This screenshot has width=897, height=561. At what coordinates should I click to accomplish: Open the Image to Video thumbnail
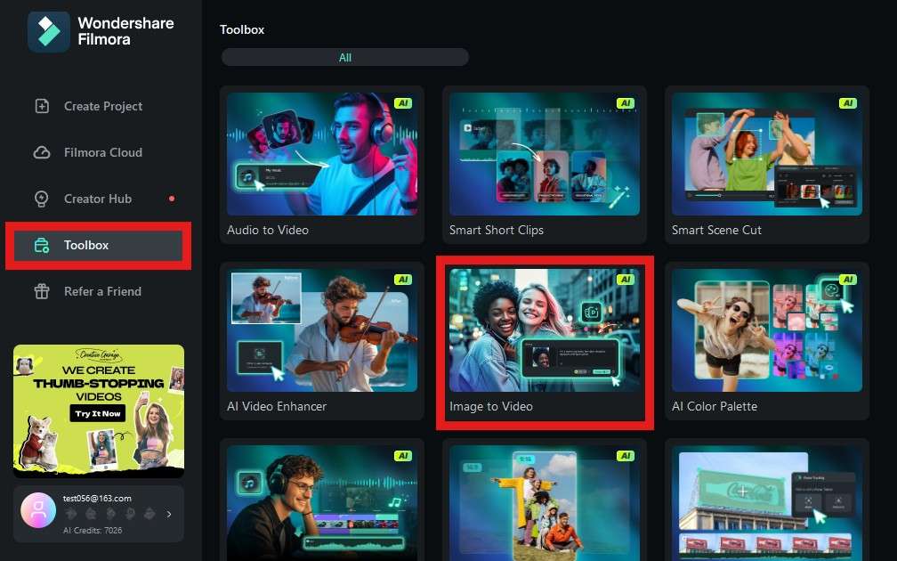click(545, 330)
